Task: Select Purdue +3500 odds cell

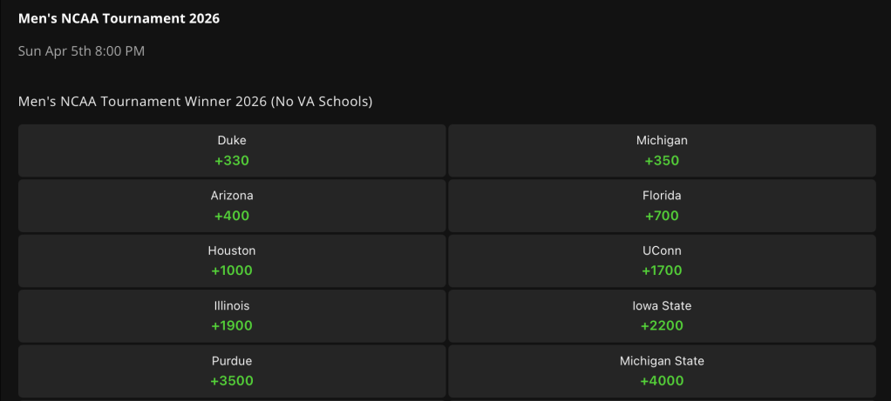Action: [232, 371]
